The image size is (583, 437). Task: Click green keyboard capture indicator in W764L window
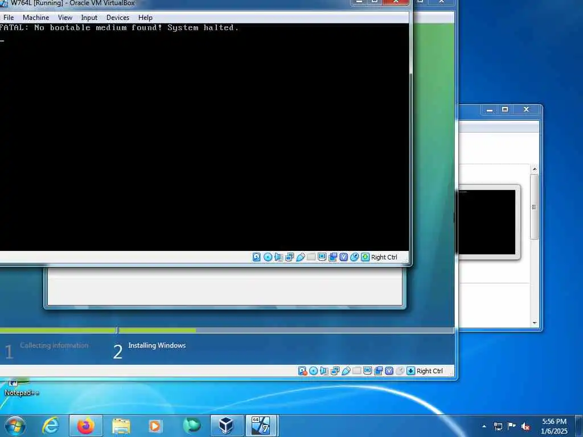[365, 257]
